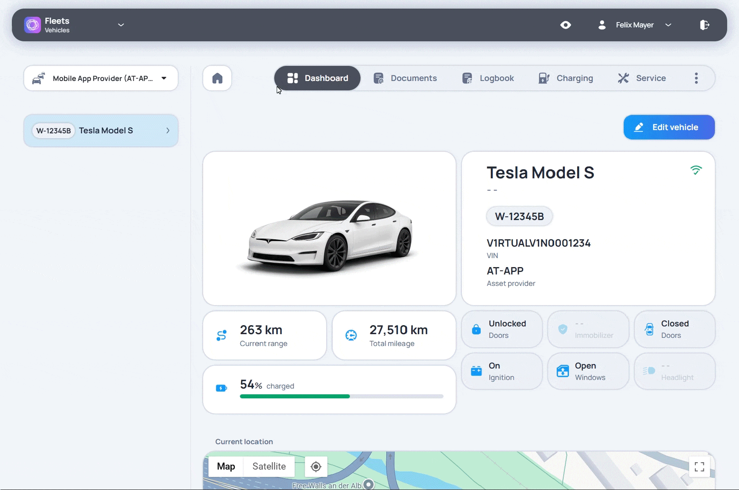Click the Logbook tab book icon
The height and width of the screenshot is (490, 739).
(x=467, y=78)
